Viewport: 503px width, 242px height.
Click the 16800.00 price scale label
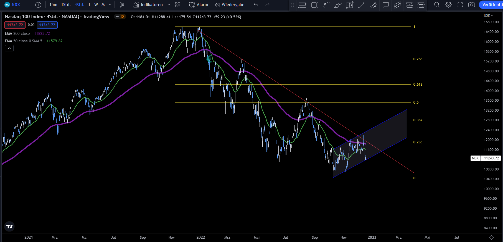click(491, 22)
